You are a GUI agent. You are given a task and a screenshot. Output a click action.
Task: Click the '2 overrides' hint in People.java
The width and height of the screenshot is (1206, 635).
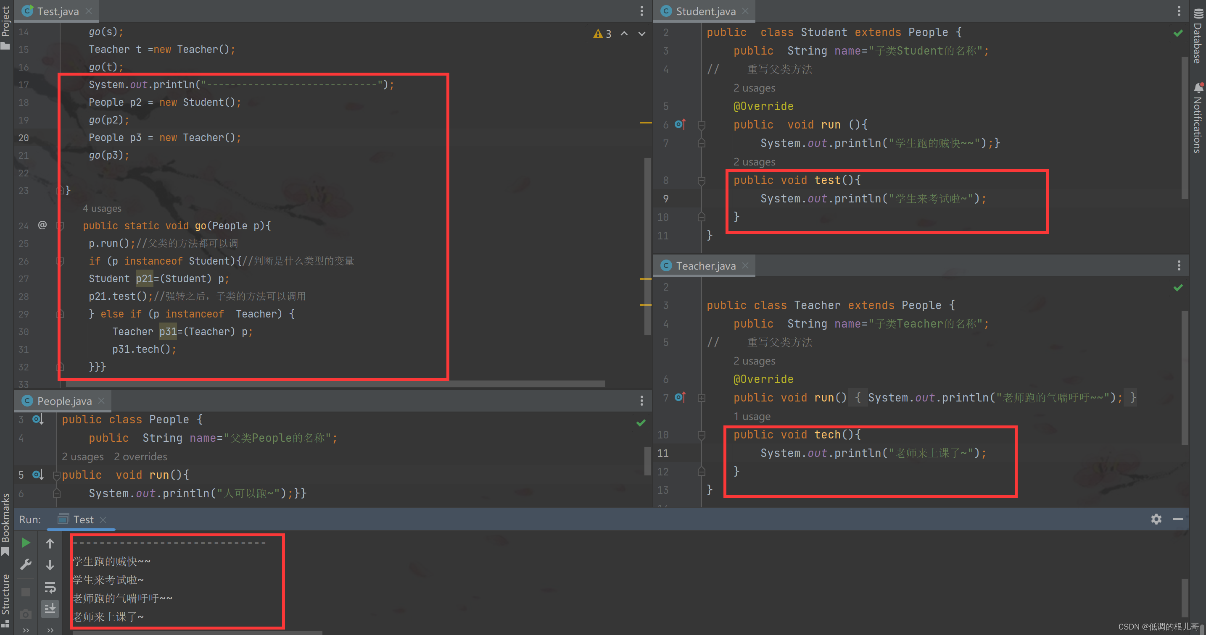click(140, 457)
